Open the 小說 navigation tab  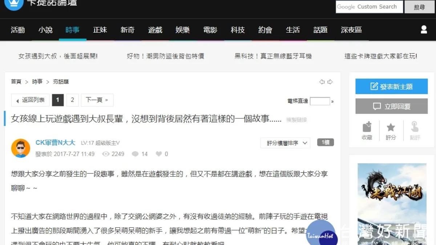tap(45, 30)
